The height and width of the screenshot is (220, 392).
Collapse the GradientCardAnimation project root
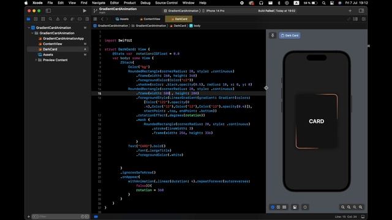click(29, 28)
